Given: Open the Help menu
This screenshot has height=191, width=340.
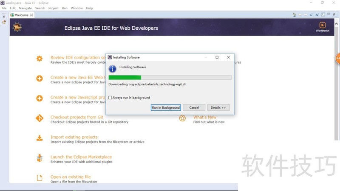Looking at the screenshot, I should [x=89, y=8].
